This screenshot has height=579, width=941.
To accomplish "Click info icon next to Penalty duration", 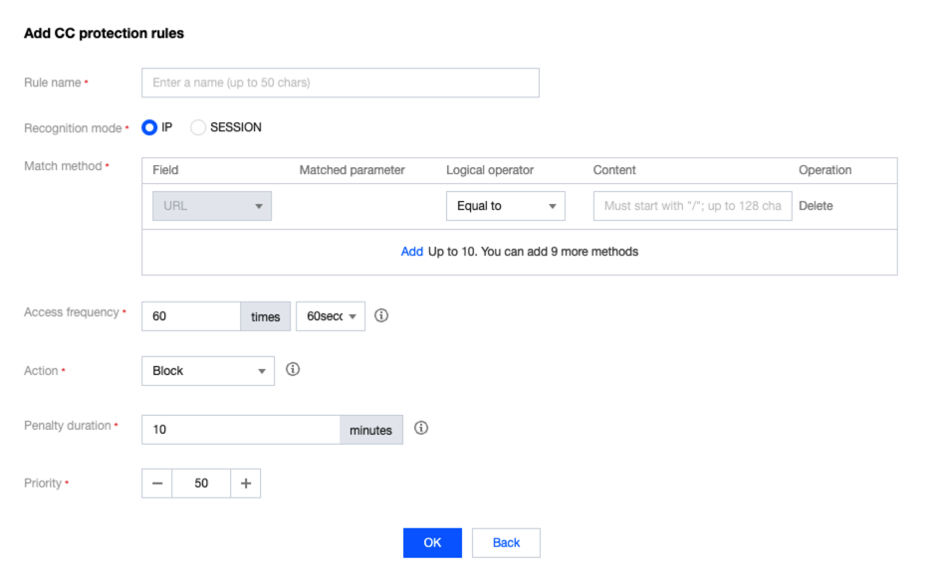I will (x=421, y=429).
